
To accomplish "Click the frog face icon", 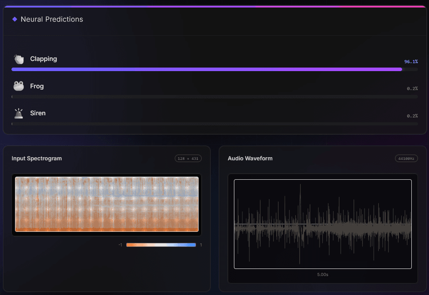I will pos(19,86).
